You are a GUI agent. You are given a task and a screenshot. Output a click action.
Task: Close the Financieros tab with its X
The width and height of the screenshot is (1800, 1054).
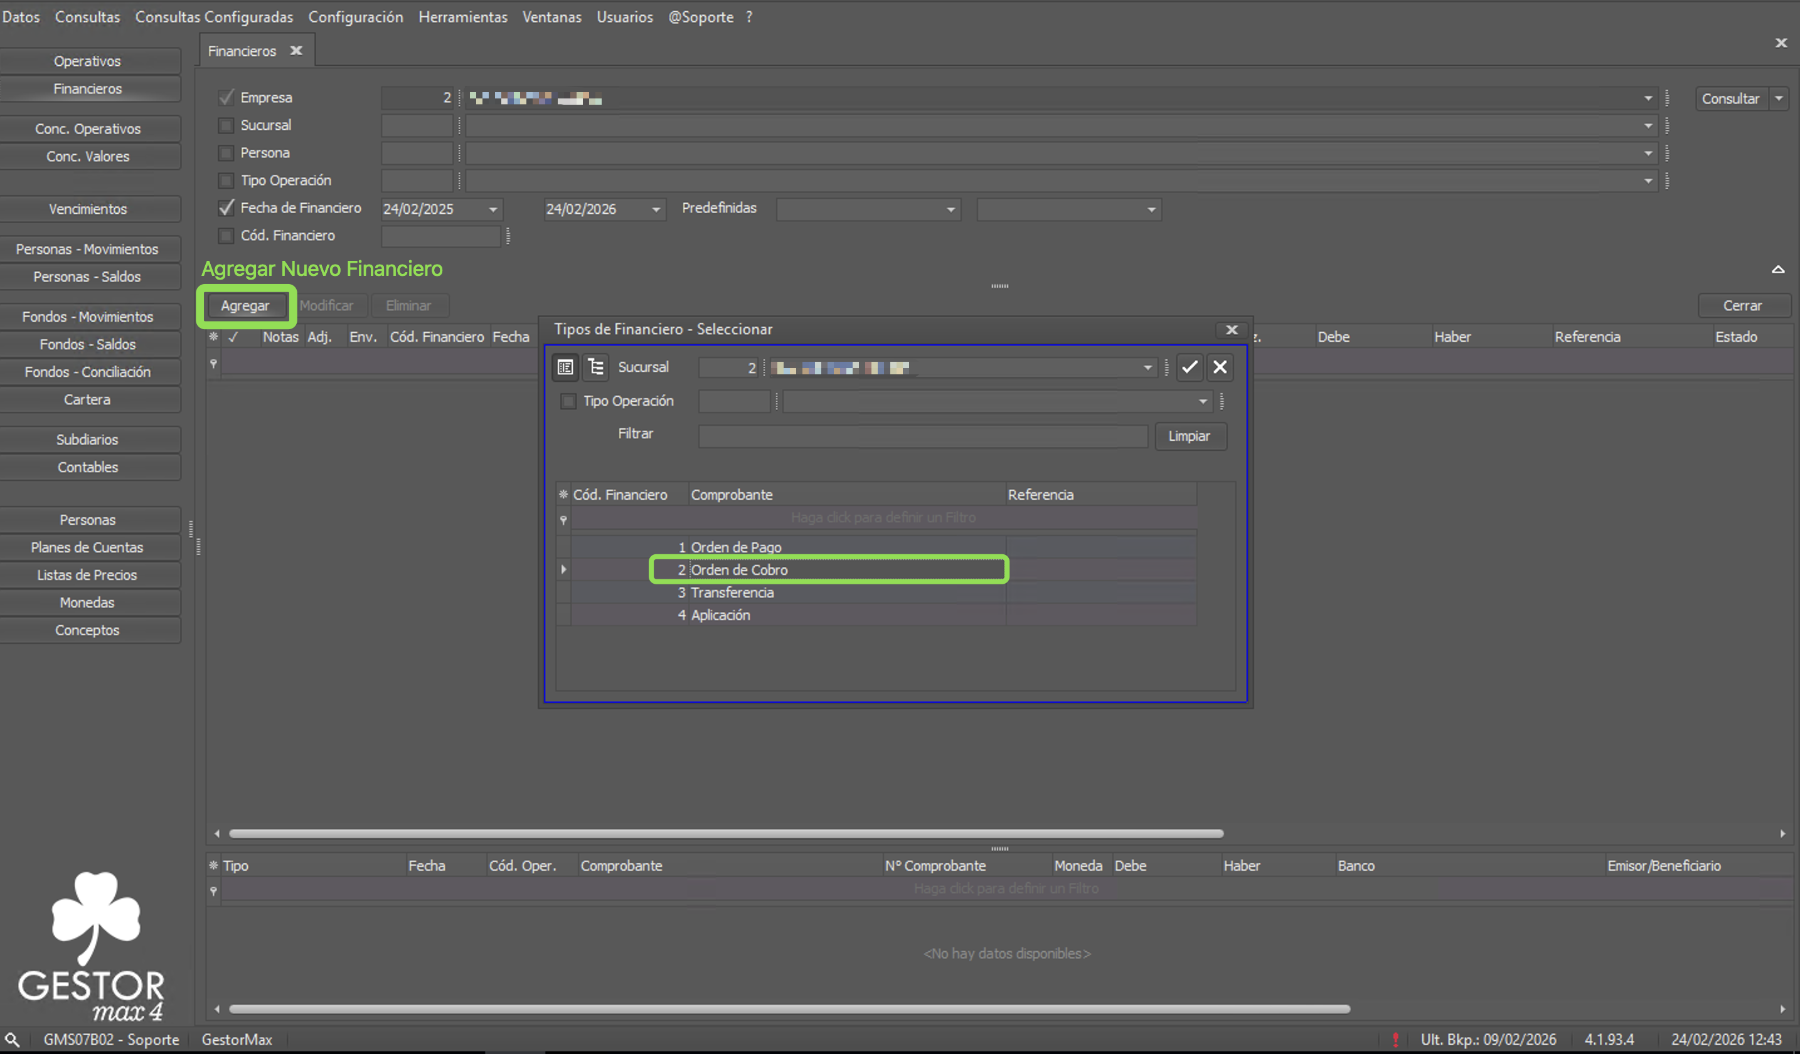(x=296, y=51)
